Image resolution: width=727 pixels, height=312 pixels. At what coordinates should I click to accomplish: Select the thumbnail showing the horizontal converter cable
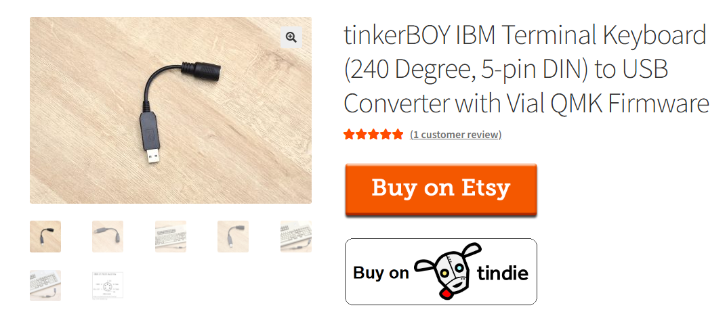point(108,237)
